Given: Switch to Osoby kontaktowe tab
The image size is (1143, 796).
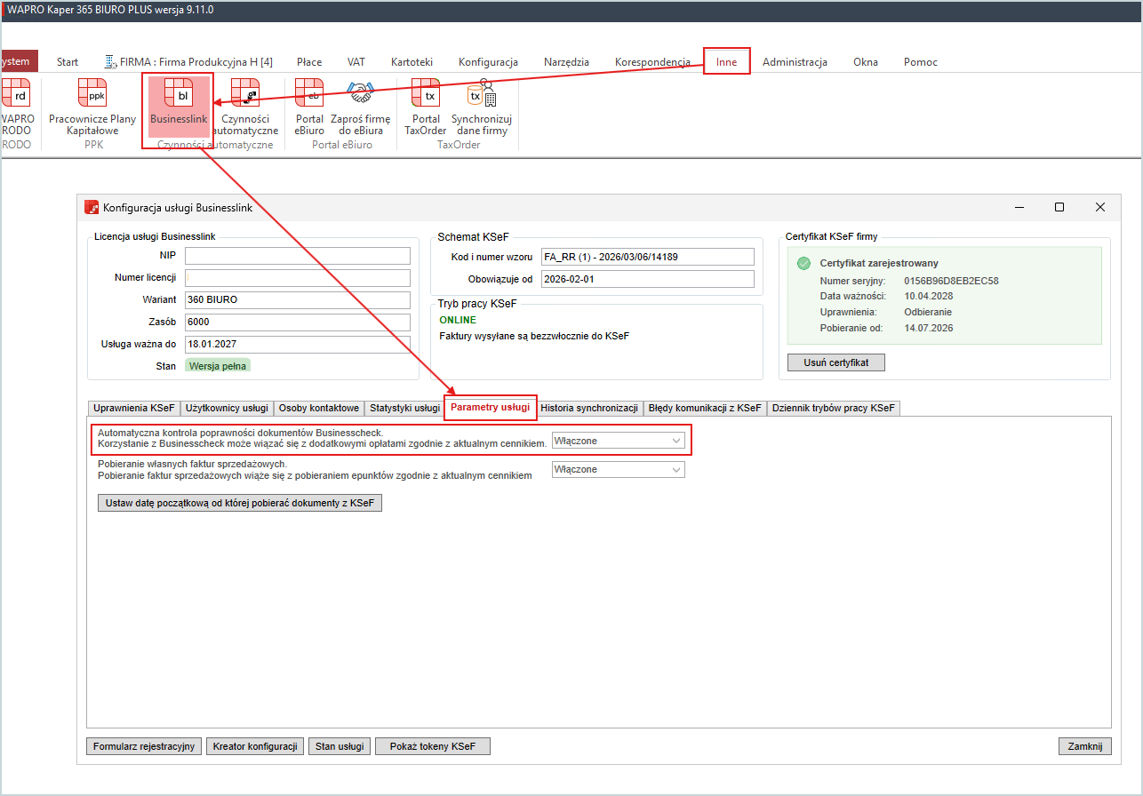Looking at the screenshot, I should click(x=319, y=408).
